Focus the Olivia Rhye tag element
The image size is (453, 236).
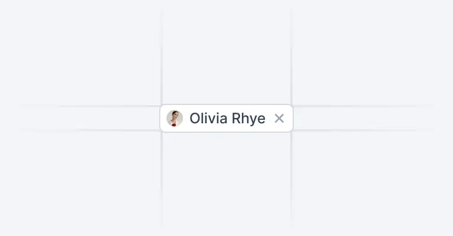click(226, 118)
